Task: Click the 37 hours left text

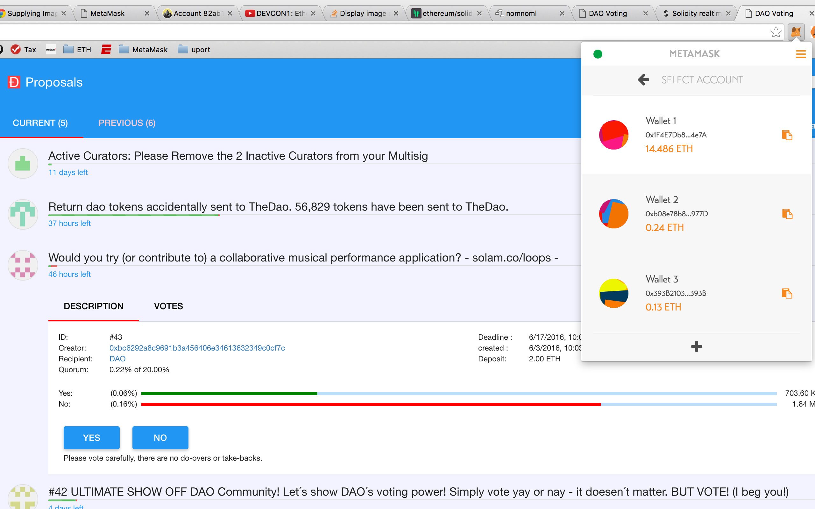Action: coord(69,223)
